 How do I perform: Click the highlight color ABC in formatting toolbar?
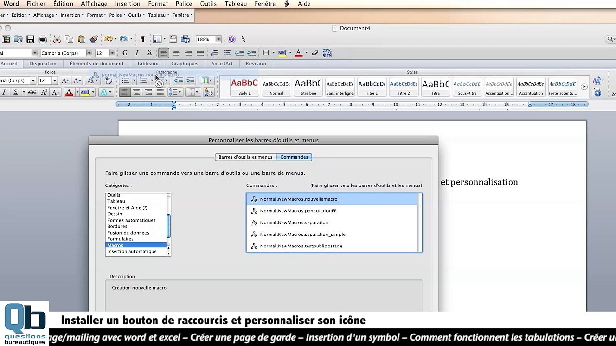pos(282,53)
